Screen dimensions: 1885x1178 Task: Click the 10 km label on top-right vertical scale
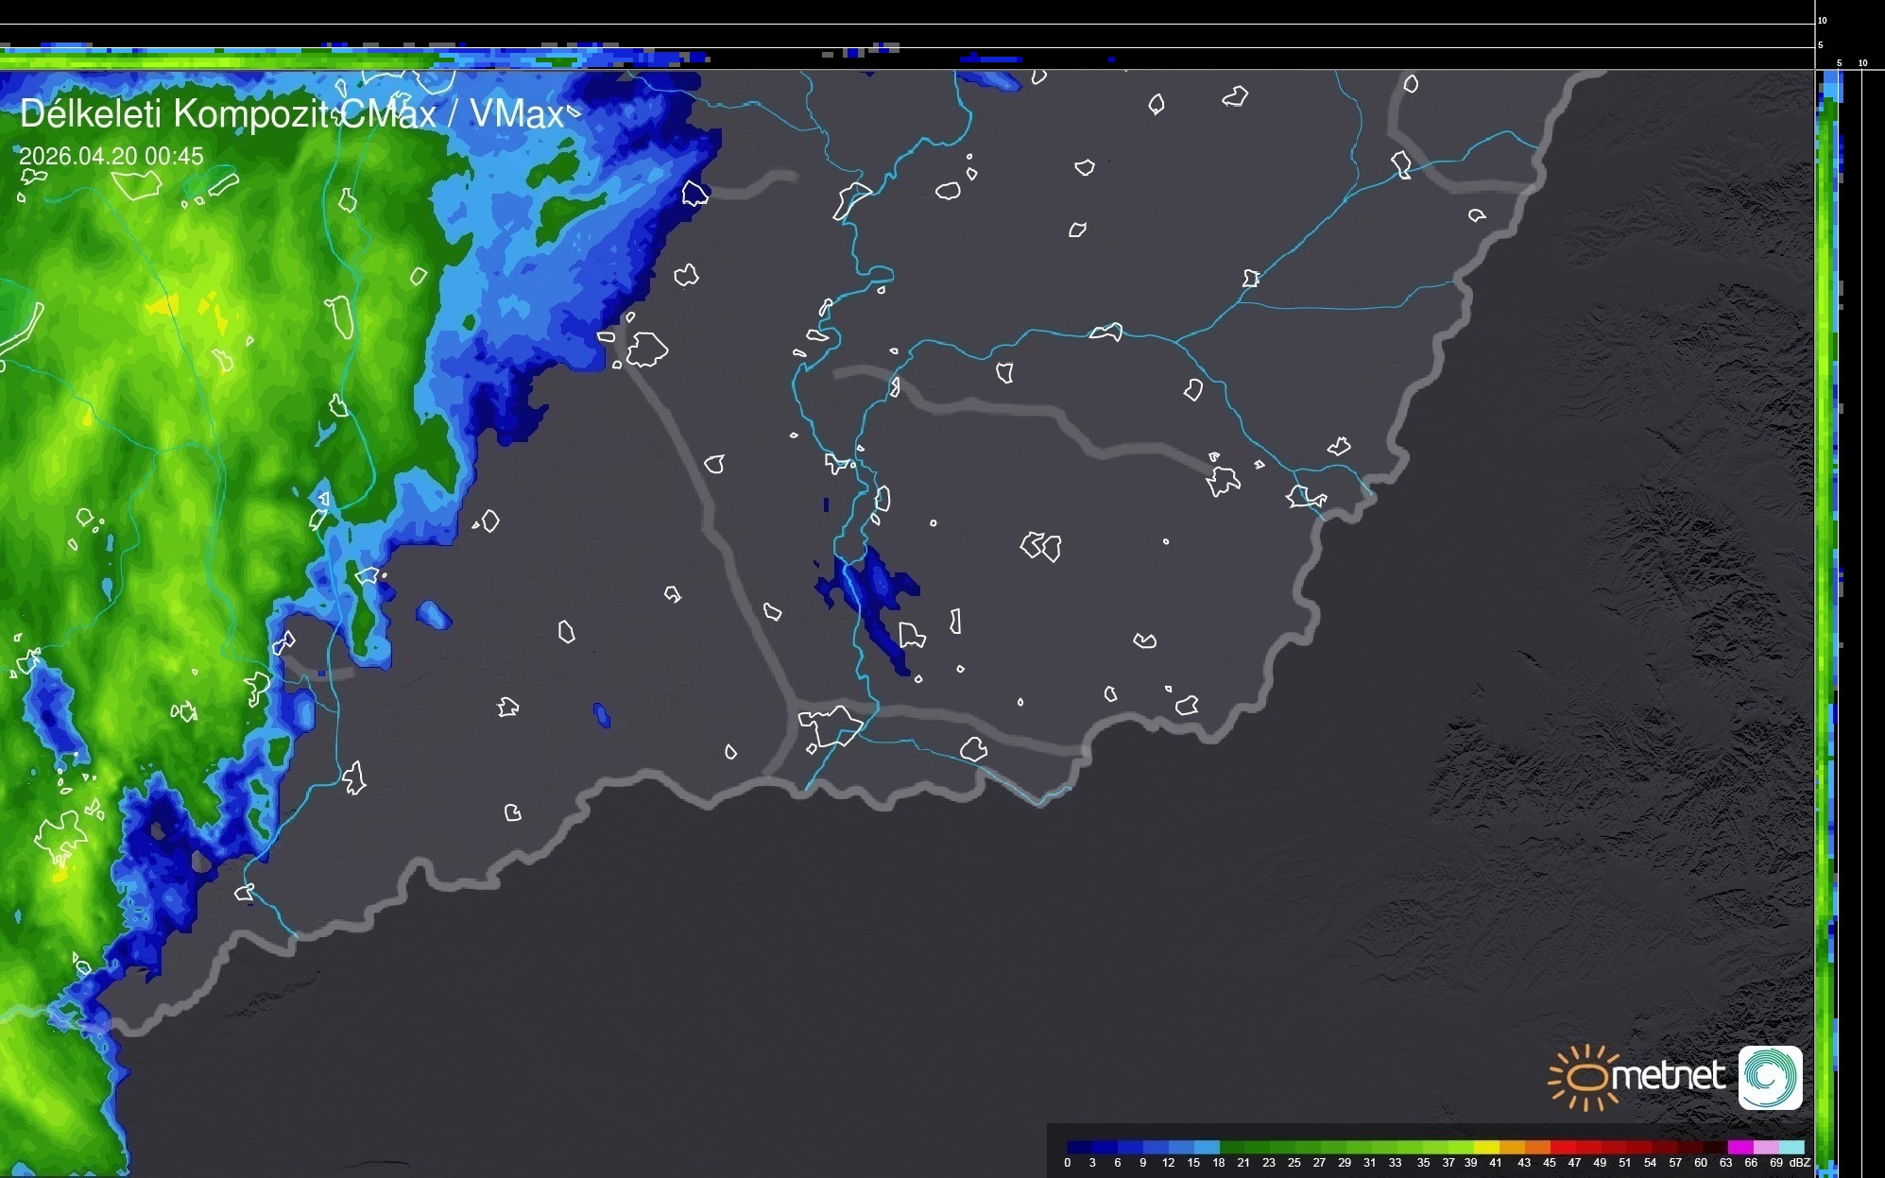(1823, 20)
